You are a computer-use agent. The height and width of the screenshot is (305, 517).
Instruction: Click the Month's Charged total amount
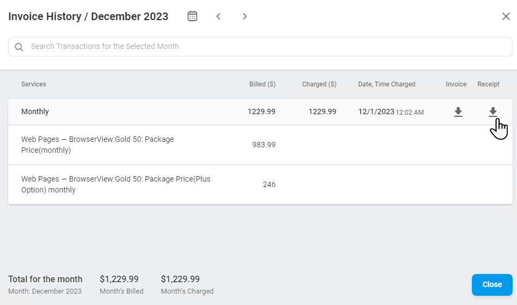click(x=180, y=279)
